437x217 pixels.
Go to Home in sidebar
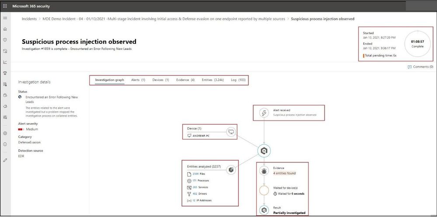tap(5, 29)
